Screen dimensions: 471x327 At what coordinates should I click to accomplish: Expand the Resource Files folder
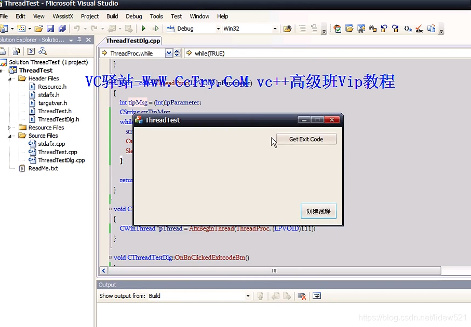(9, 128)
